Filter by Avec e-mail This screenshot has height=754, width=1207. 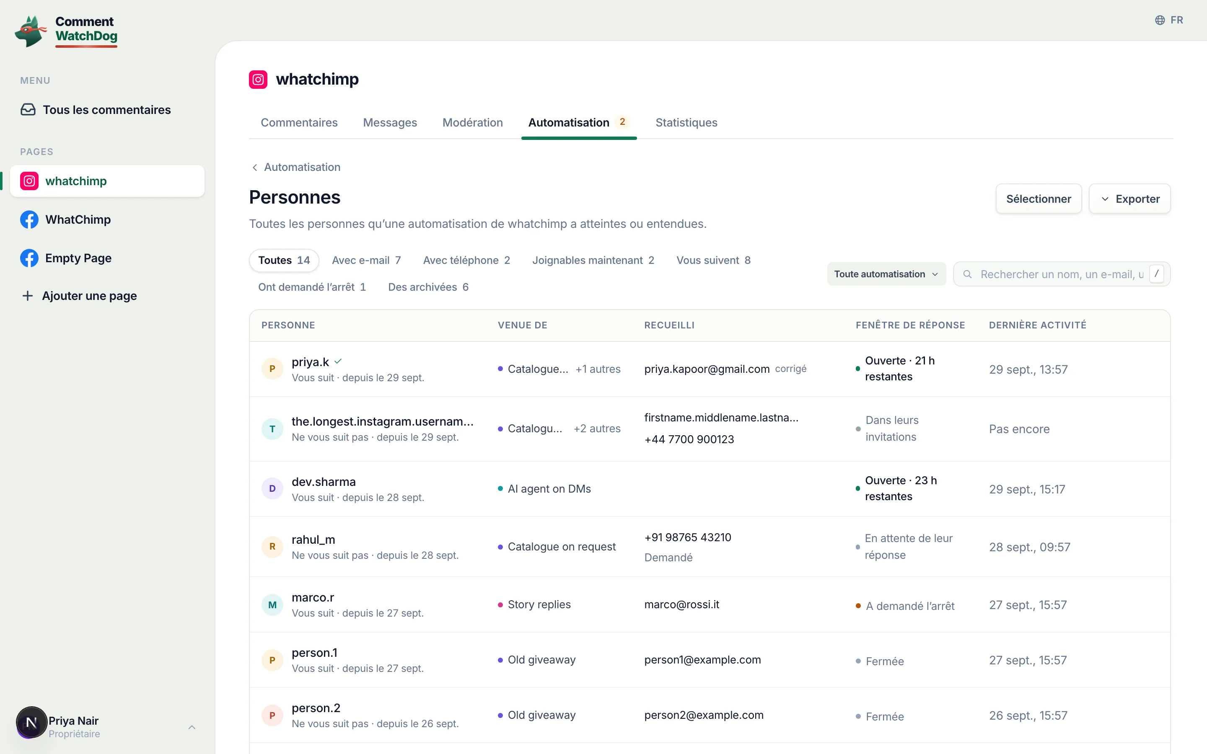point(366,260)
